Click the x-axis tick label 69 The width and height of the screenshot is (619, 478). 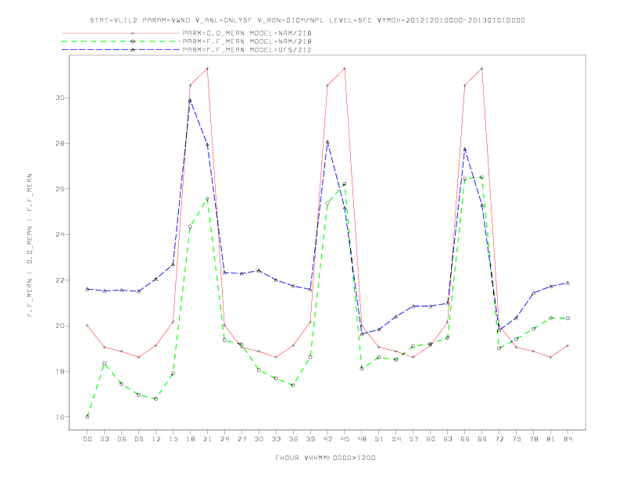(482, 439)
